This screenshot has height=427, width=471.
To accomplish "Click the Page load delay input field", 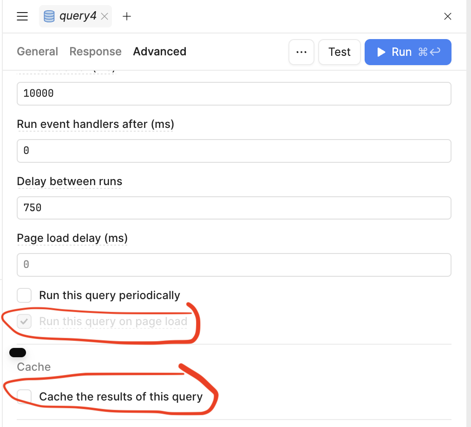I will 234,265.
